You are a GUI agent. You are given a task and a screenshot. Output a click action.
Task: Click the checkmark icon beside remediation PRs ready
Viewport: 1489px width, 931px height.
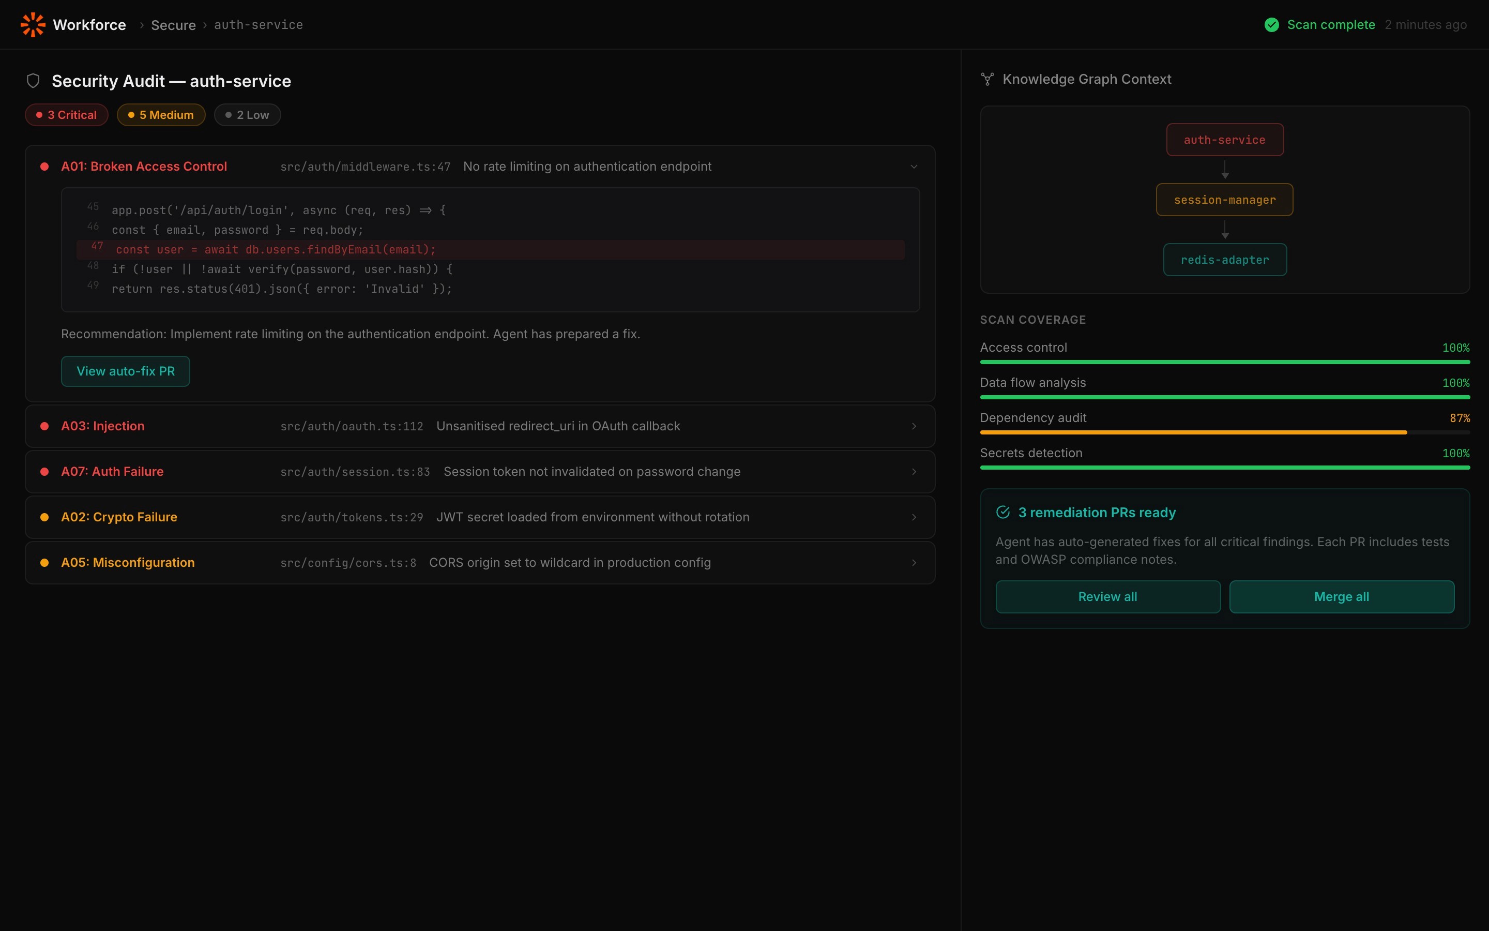coord(1002,512)
